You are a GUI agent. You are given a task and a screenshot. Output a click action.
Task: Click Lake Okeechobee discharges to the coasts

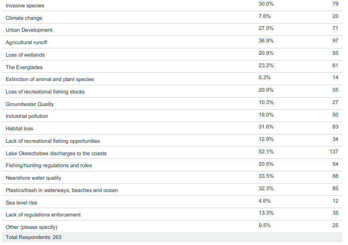tap(56, 153)
